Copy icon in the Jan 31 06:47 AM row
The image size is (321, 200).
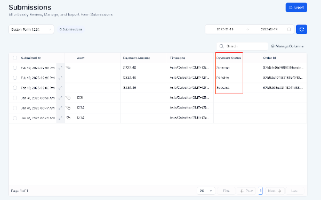(x=68, y=107)
